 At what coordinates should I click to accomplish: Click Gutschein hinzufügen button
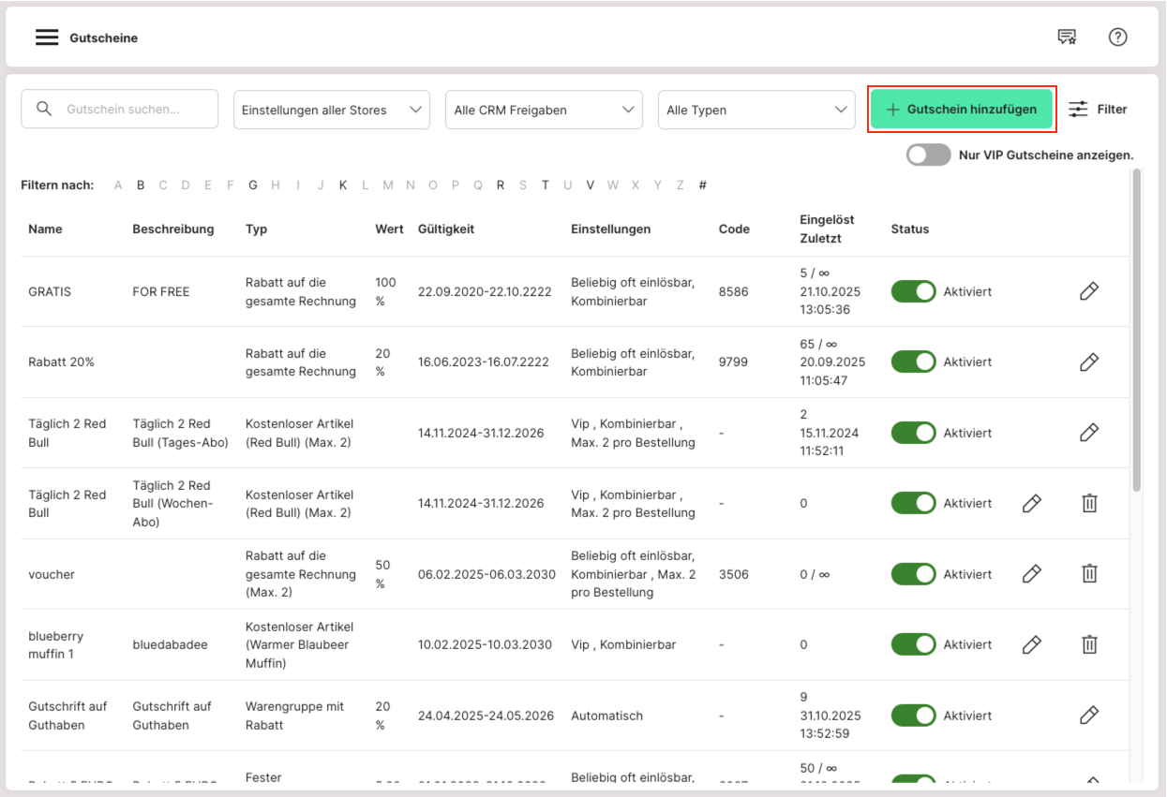pos(962,110)
